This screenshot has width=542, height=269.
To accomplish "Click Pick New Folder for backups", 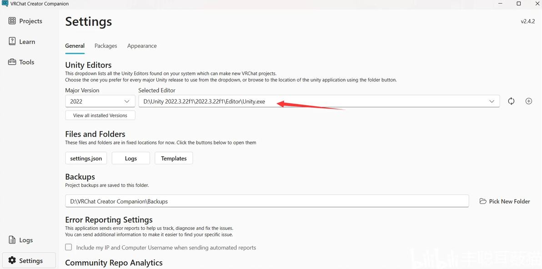I will [505, 201].
